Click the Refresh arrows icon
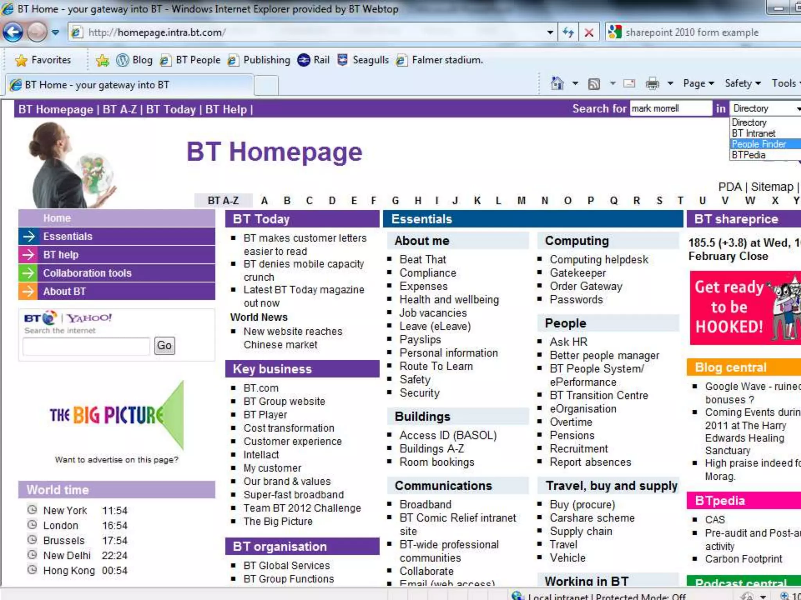 (568, 32)
